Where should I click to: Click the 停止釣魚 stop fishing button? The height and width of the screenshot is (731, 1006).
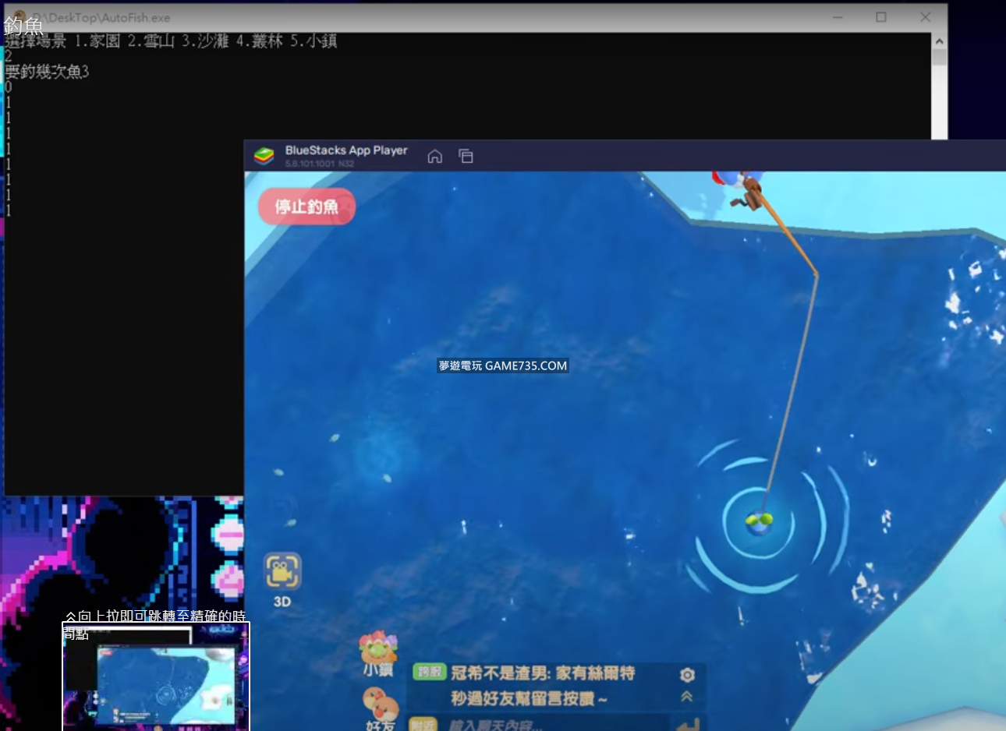click(306, 207)
